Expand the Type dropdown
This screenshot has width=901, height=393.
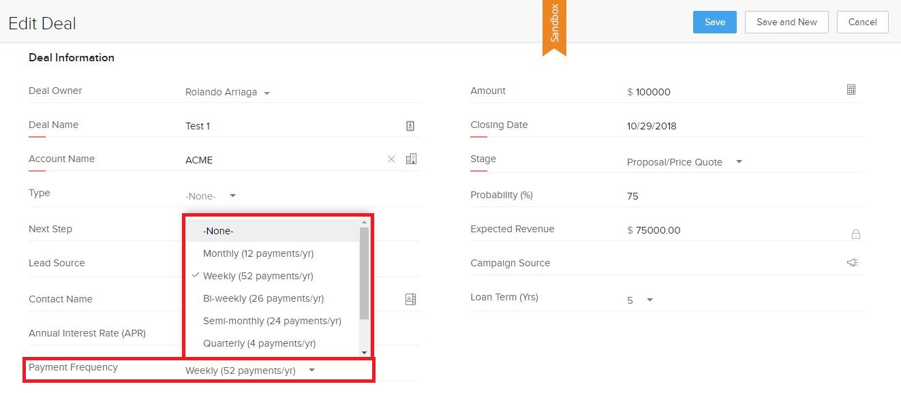click(232, 195)
